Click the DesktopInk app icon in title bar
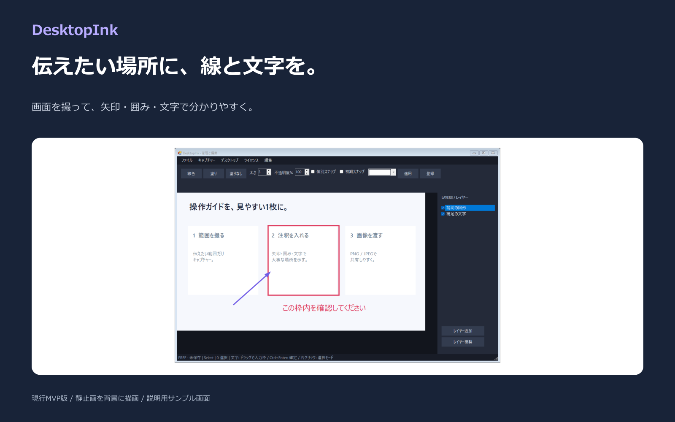The image size is (675, 422). pyautogui.click(x=179, y=153)
